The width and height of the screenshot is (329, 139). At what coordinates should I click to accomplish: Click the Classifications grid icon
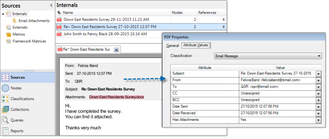tap(5, 99)
